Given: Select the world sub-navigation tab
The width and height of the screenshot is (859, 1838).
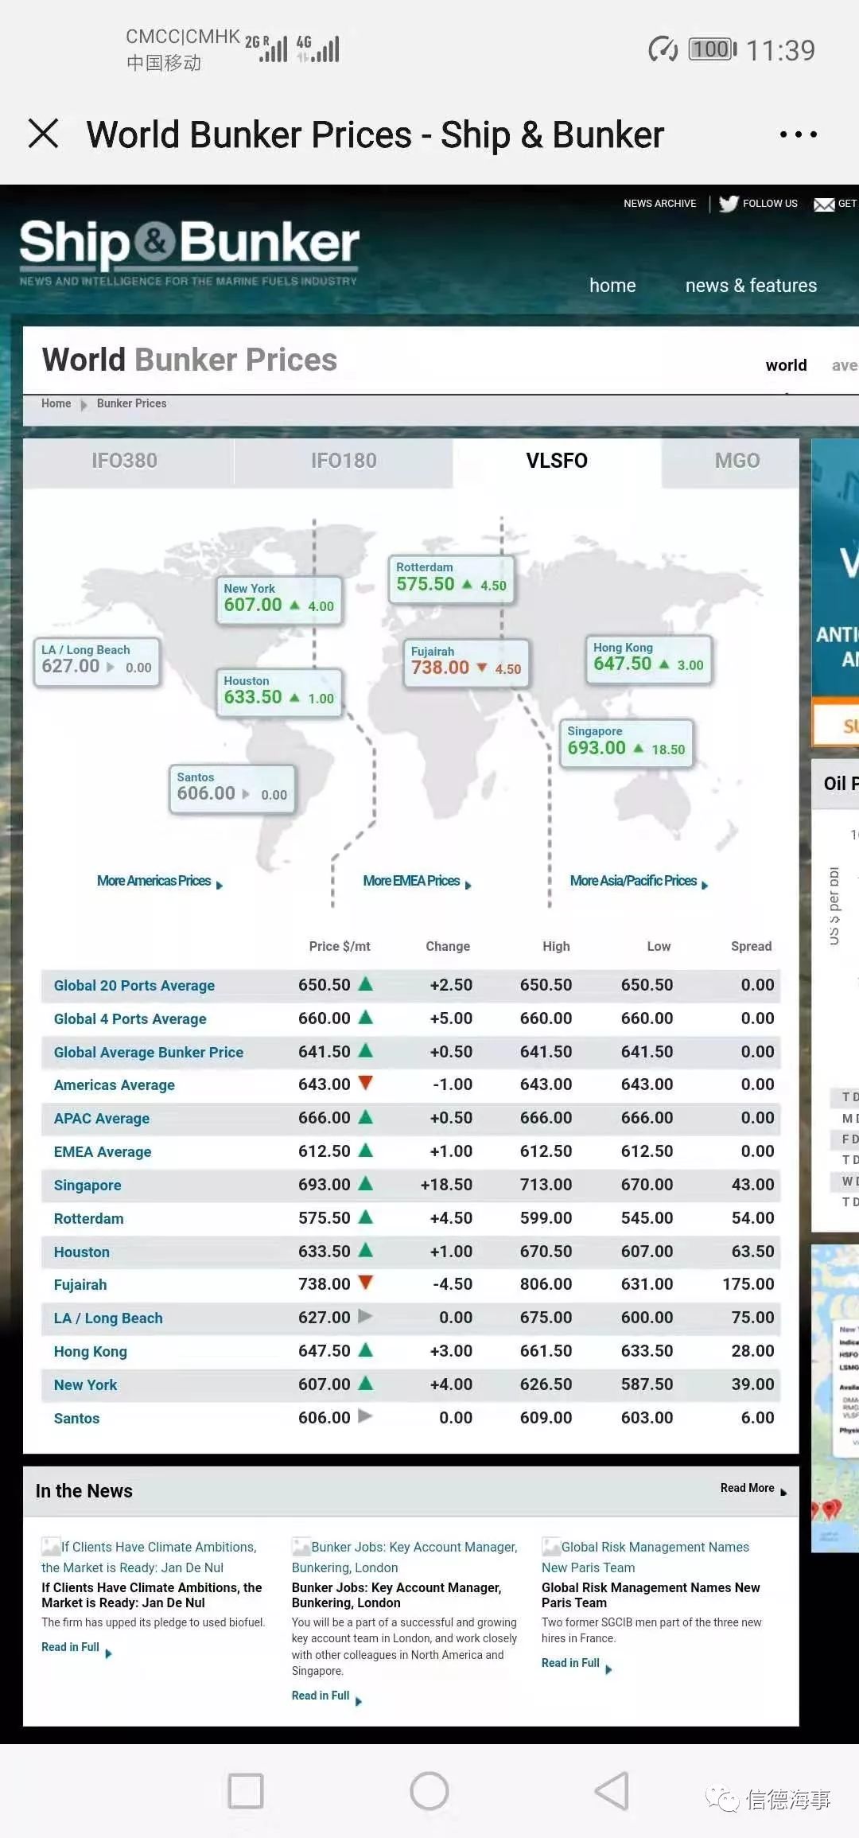Looking at the screenshot, I should coord(786,365).
